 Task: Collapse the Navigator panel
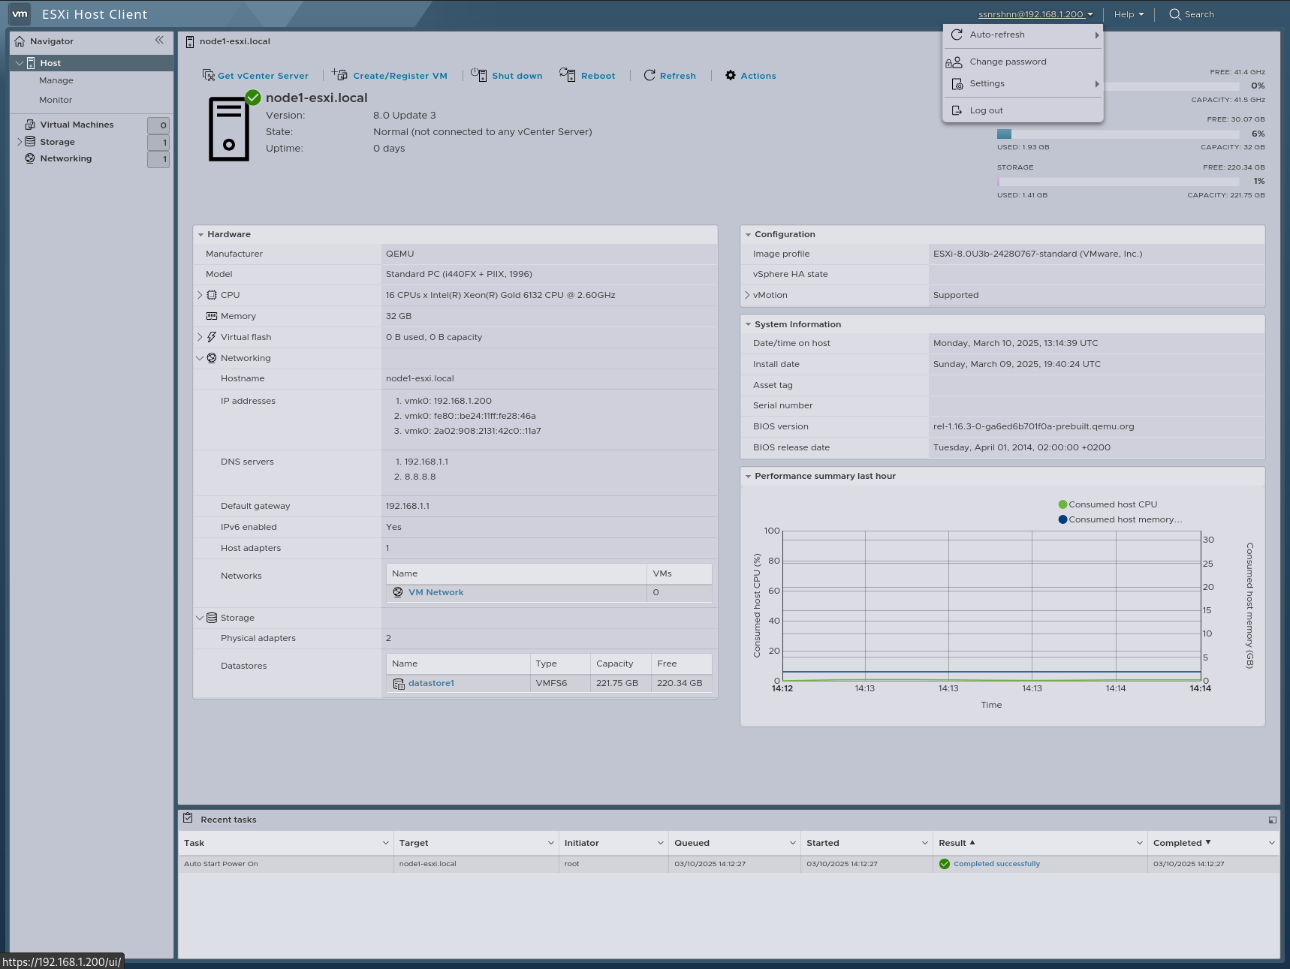point(159,41)
